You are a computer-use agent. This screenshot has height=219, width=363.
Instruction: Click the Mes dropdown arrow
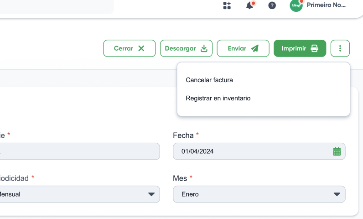click(337, 194)
